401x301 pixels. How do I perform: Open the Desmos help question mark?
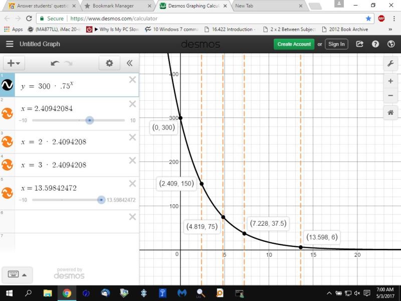click(x=375, y=44)
